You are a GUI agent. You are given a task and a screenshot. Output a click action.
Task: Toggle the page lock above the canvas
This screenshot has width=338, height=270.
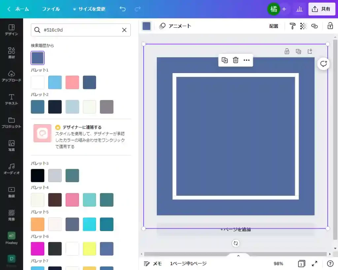pos(287,51)
